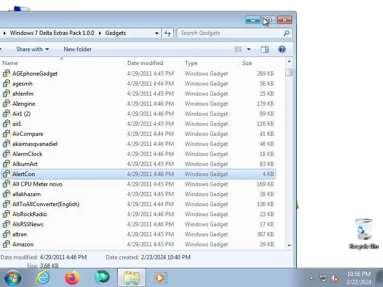Open the address bar history dropdown
The width and height of the screenshot is (383, 287).
157,33
